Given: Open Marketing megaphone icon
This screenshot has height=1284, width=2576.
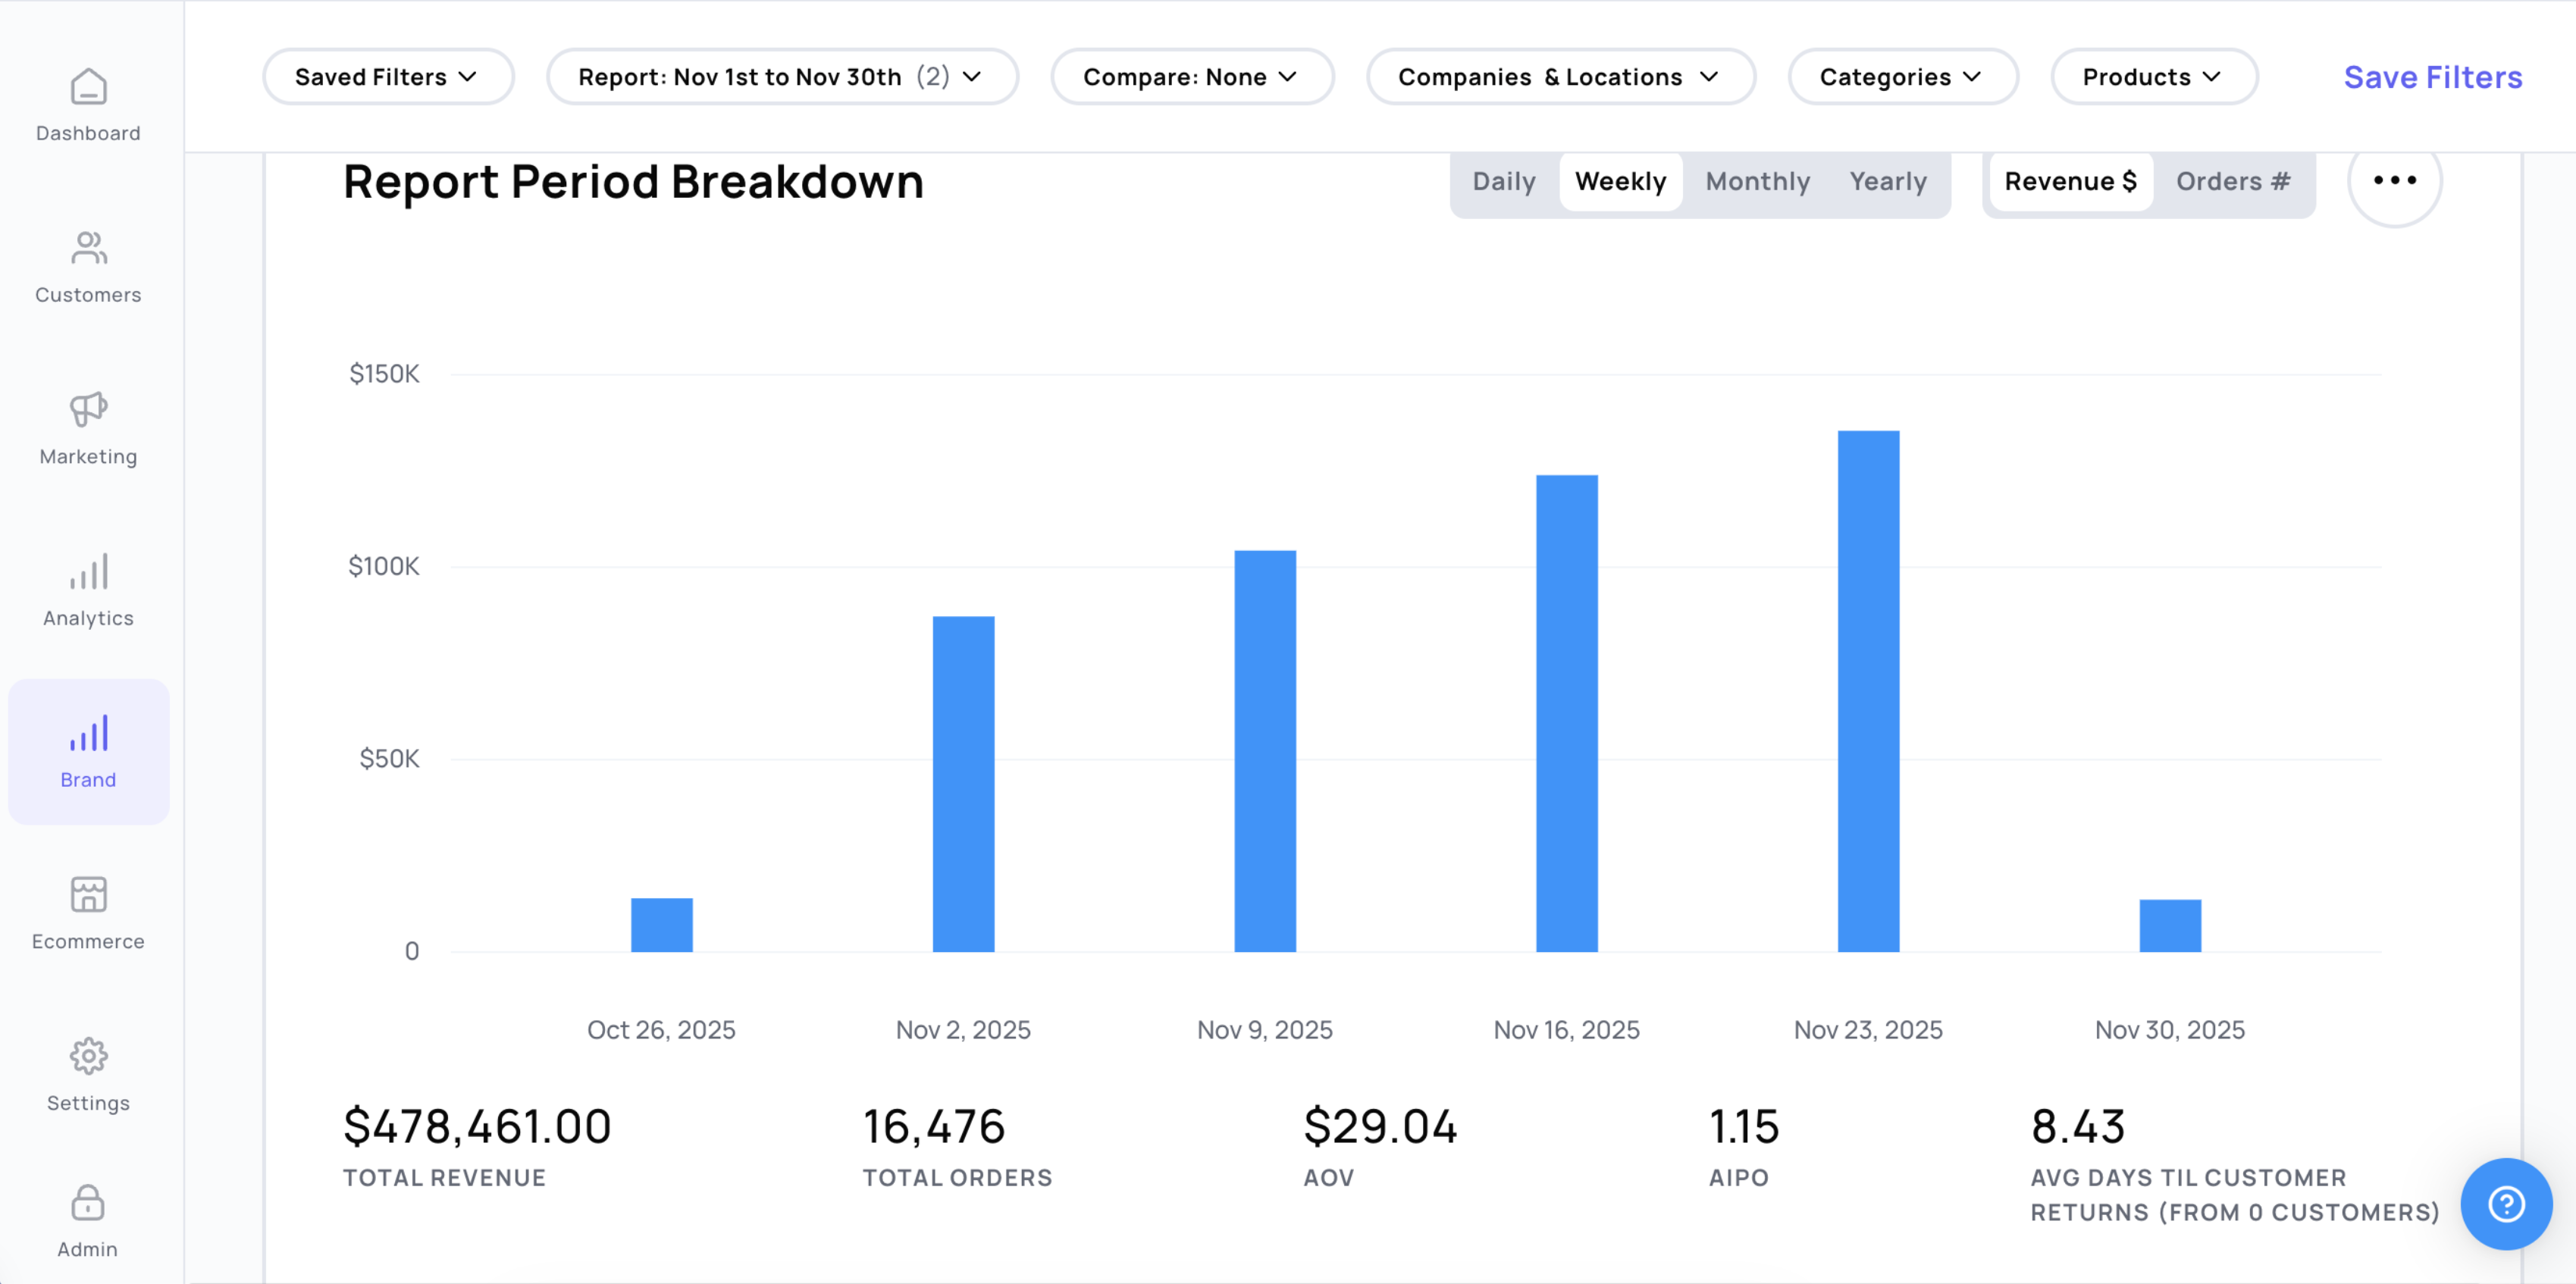Looking at the screenshot, I should point(88,409).
